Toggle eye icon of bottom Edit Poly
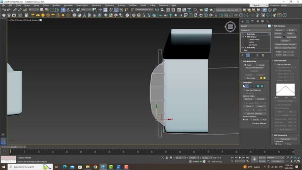The width and height of the screenshot is (302, 170). (x=243, y=47)
